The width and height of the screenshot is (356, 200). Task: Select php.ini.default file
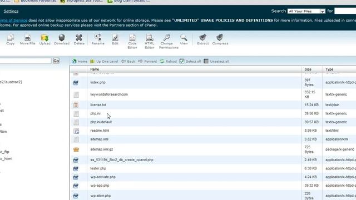[101, 122]
